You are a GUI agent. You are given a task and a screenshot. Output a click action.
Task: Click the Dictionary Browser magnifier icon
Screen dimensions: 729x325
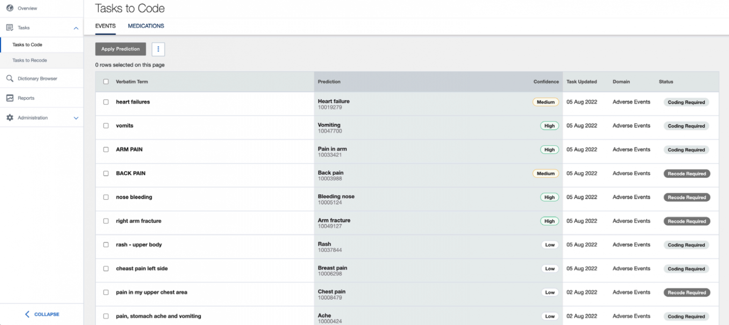pyautogui.click(x=10, y=78)
